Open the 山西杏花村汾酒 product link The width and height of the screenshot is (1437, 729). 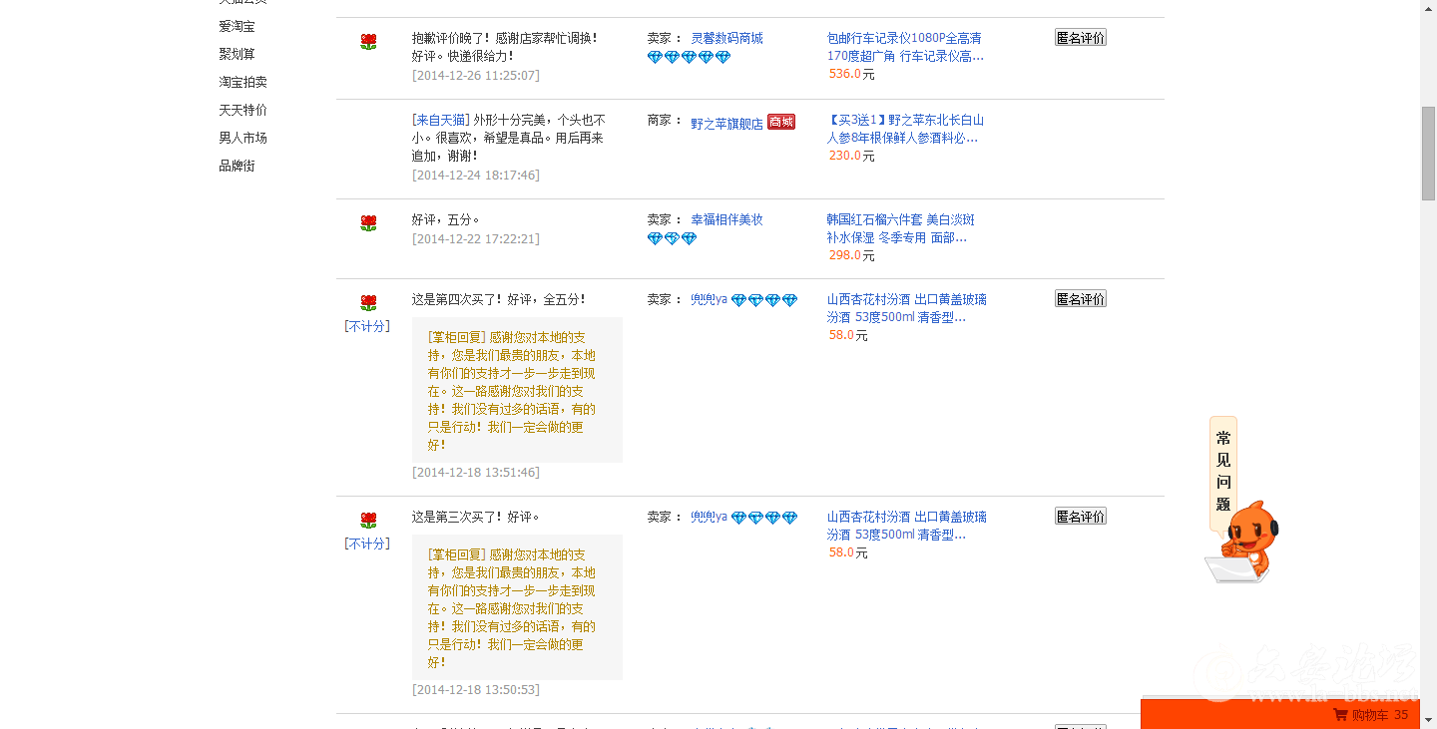904,307
